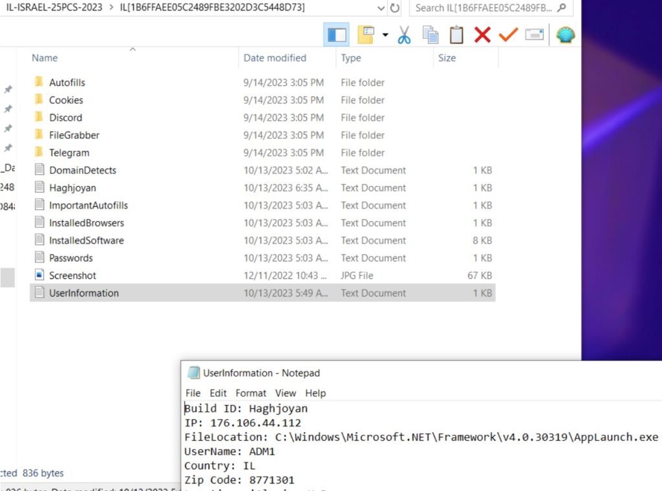Screen dimensions: 662x491
Task: Refresh the folder with the reload button
Action: point(395,8)
